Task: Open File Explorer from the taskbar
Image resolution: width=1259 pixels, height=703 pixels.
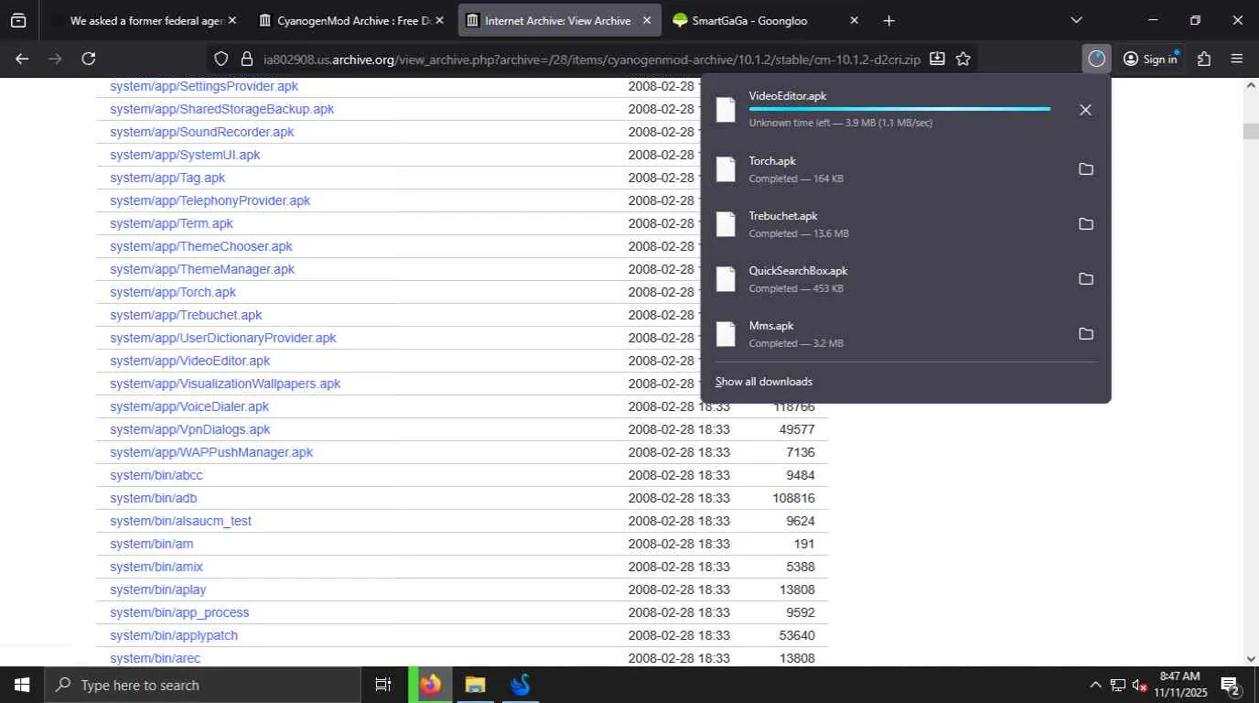Action: coord(475,685)
